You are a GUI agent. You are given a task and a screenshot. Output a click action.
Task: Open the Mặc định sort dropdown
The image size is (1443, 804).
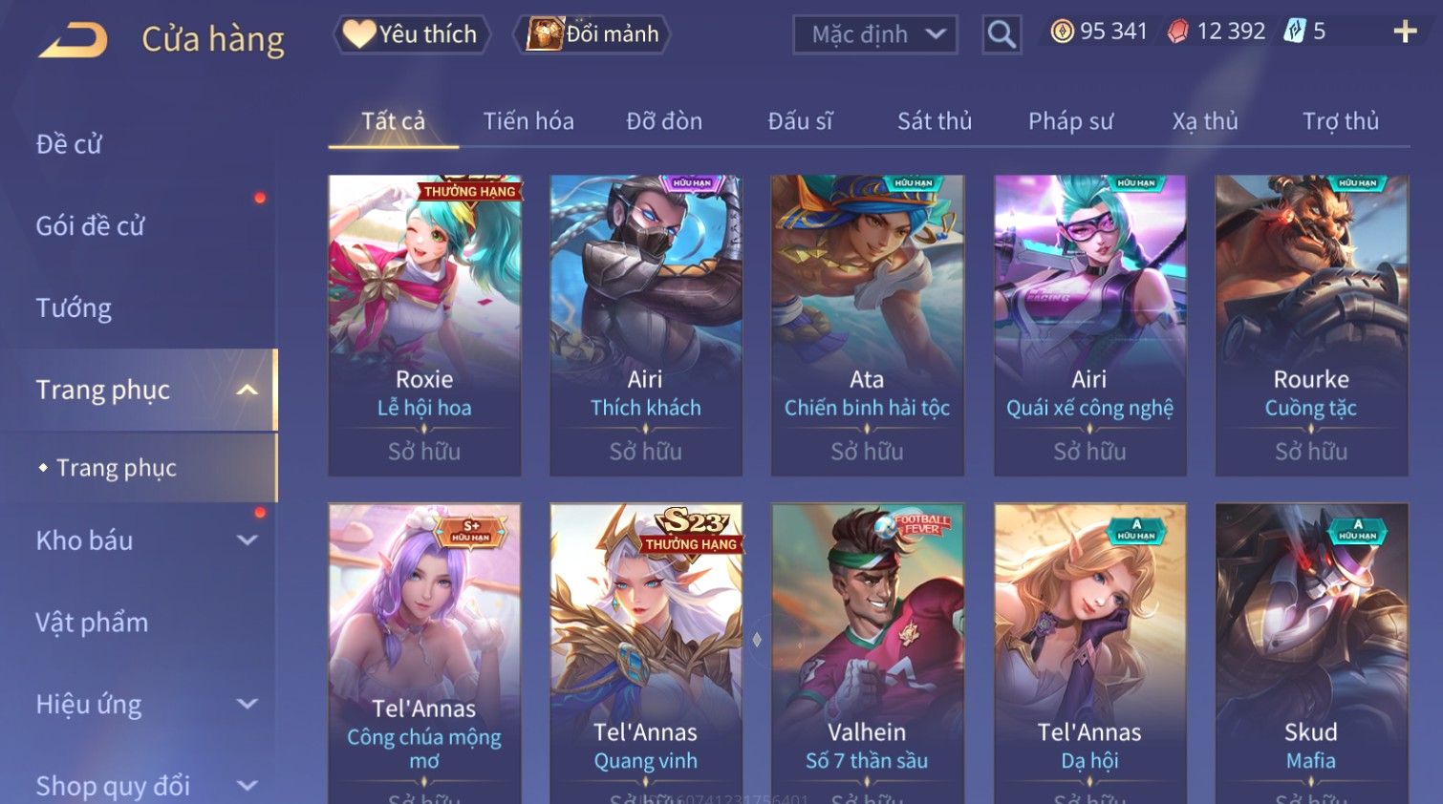(x=875, y=35)
